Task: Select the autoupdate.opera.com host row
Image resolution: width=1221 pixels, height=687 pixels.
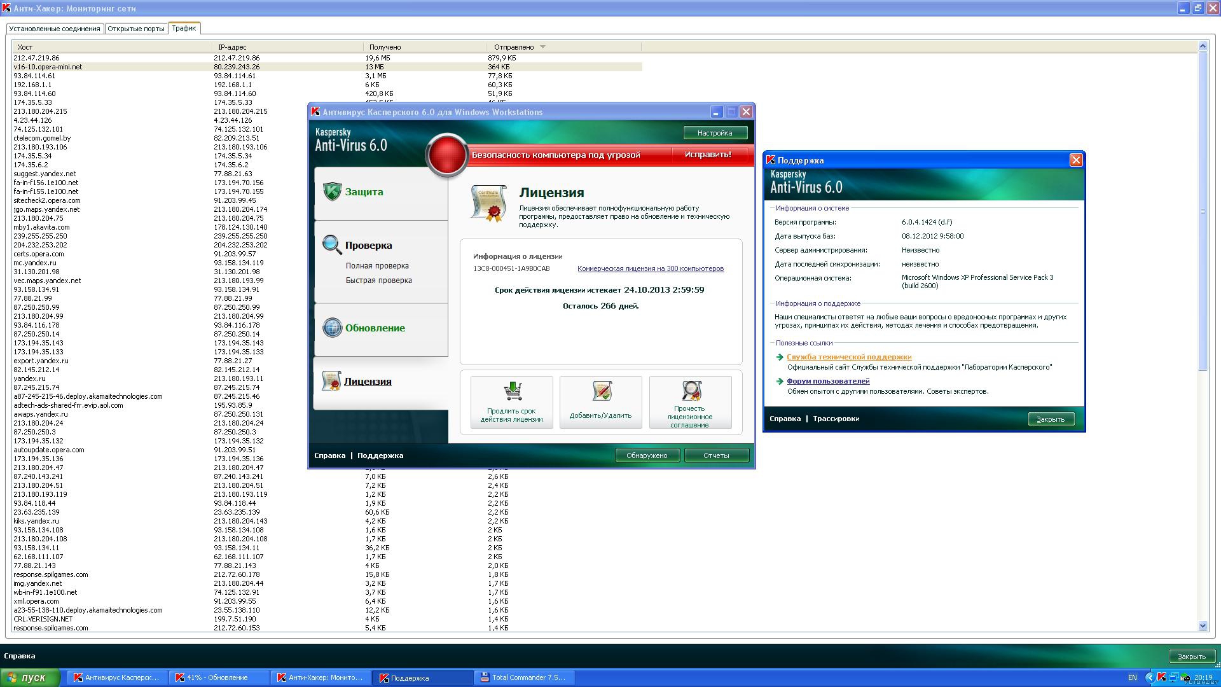Action: pyautogui.click(x=327, y=450)
